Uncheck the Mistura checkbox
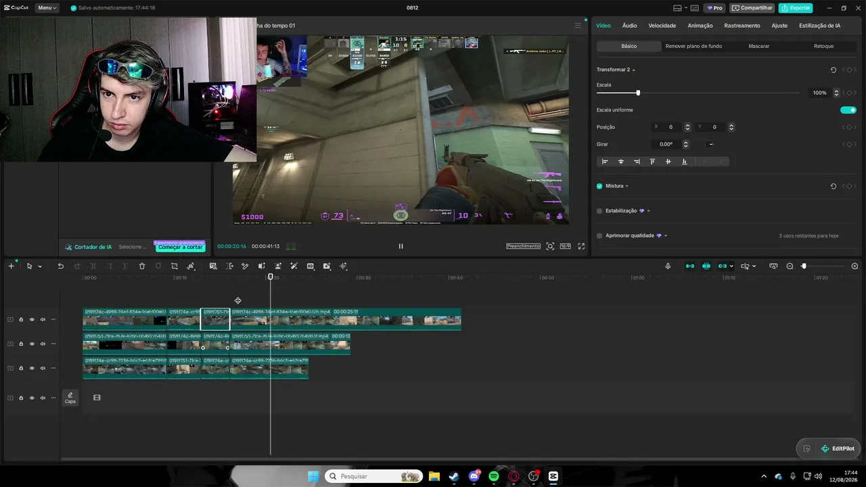 pyautogui.click(x=599, y=186)
